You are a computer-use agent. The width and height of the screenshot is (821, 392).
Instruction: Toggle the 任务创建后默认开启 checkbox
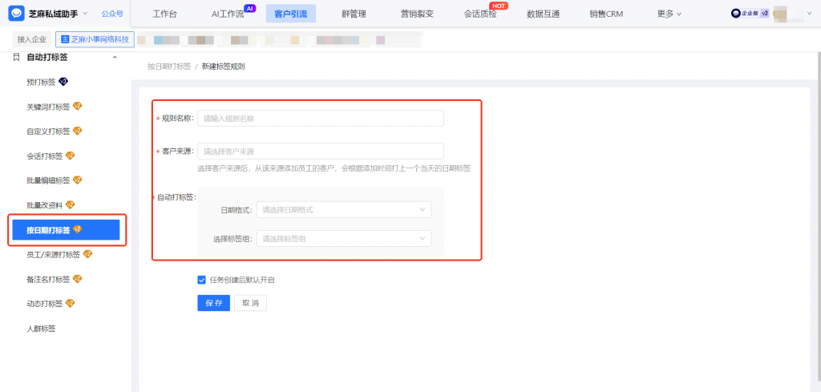(x=201, y=280)
